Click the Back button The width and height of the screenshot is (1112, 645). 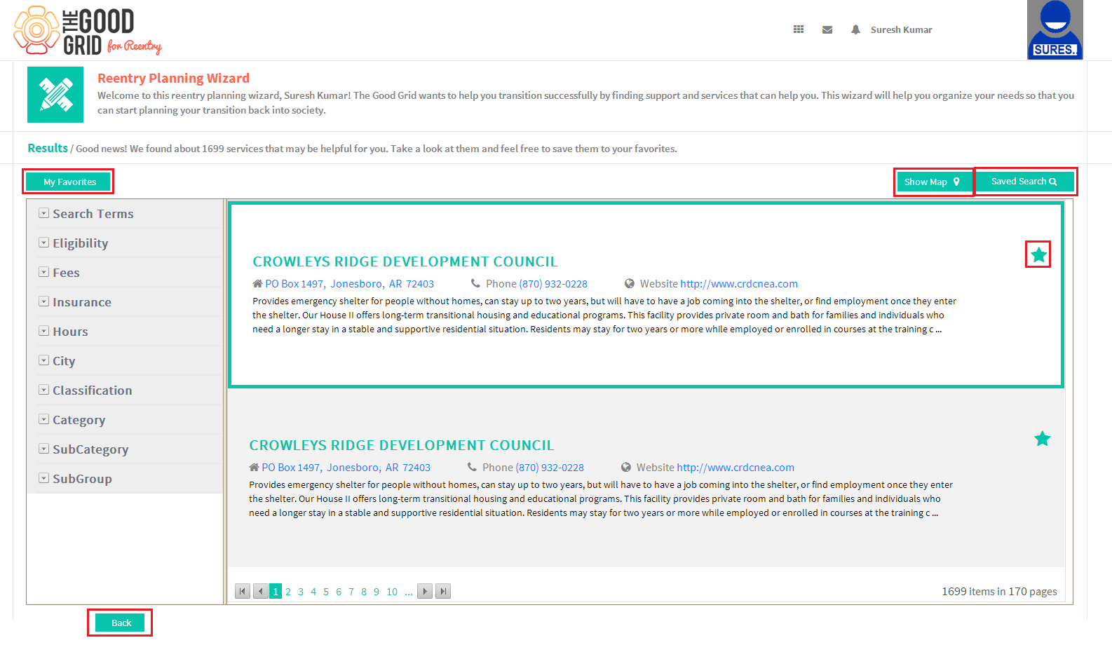click(121, 623)
